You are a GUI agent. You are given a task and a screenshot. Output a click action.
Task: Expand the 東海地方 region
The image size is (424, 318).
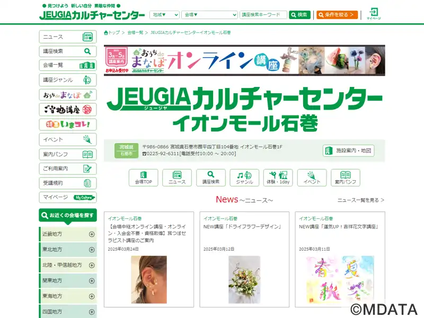pos(68,296)
